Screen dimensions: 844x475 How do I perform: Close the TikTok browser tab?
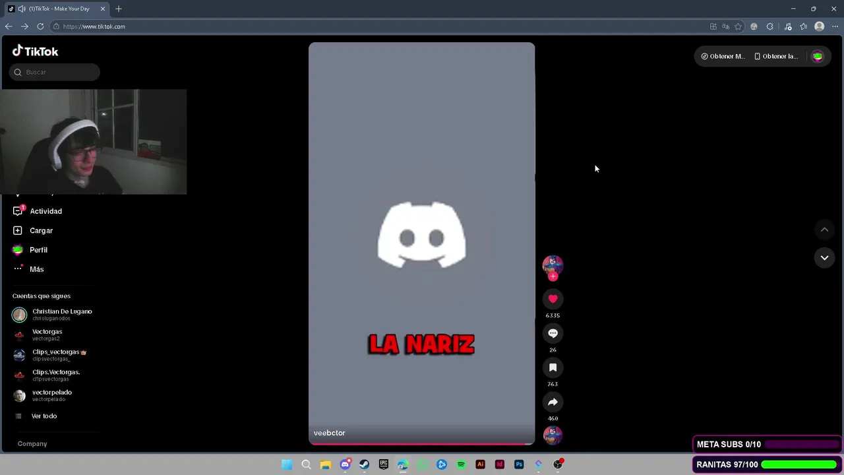click(102, 9)
